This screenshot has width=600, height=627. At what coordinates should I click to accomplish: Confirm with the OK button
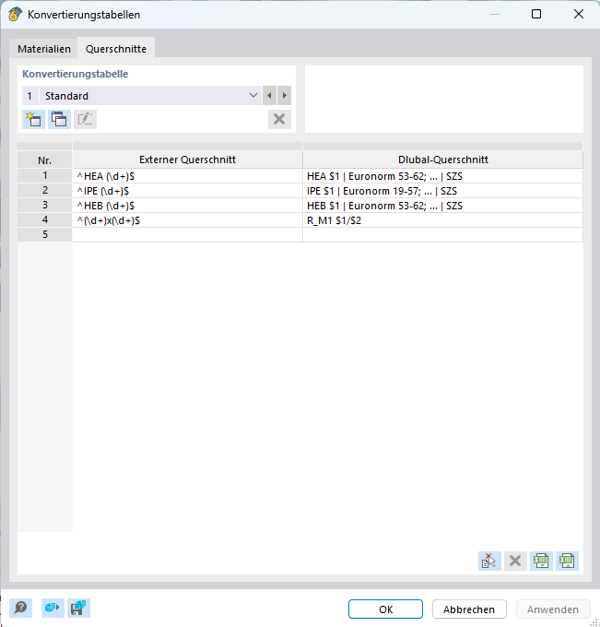pos(386,609)
